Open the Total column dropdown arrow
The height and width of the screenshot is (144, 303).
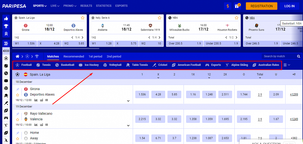coord(260,78)
